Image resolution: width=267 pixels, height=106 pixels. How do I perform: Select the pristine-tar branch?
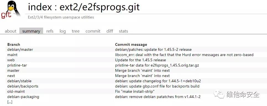(17, 65)
